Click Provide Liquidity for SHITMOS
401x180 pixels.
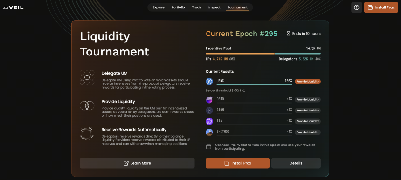(308, 132)
